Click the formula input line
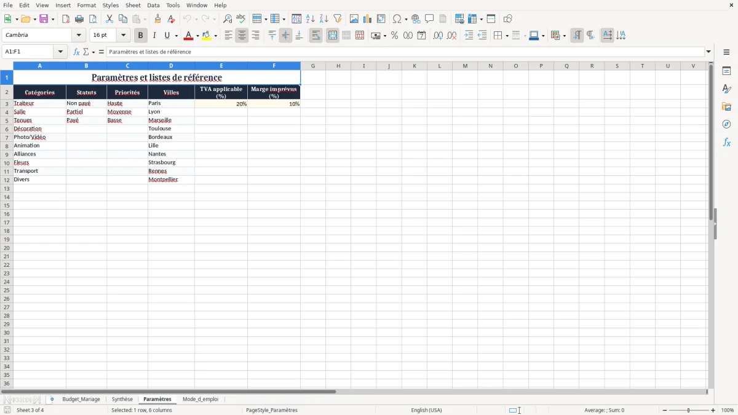The width and height of the screenshot is (738, 415). (405, 52)
